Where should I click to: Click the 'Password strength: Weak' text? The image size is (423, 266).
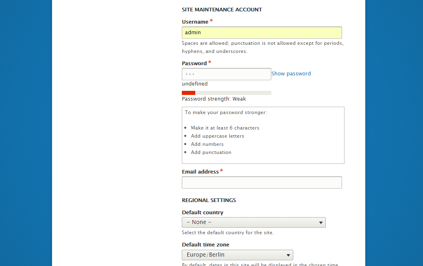coord(214,99)
